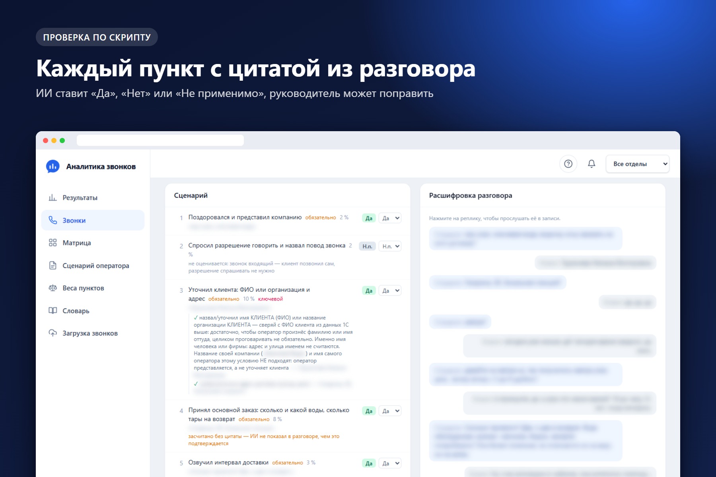The height and width of the screenshot is (477, 716).
Task: Open the Результаты chart icon in sidebar
Action: [x=53, y=198]
